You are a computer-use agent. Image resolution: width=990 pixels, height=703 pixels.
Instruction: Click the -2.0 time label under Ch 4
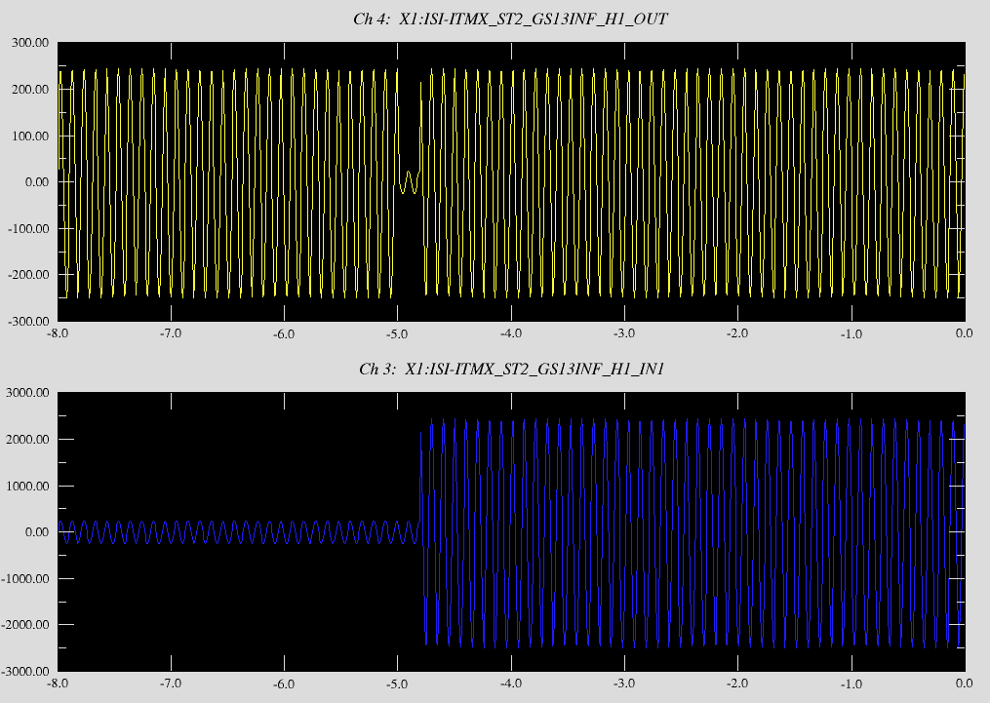(737, 333)
